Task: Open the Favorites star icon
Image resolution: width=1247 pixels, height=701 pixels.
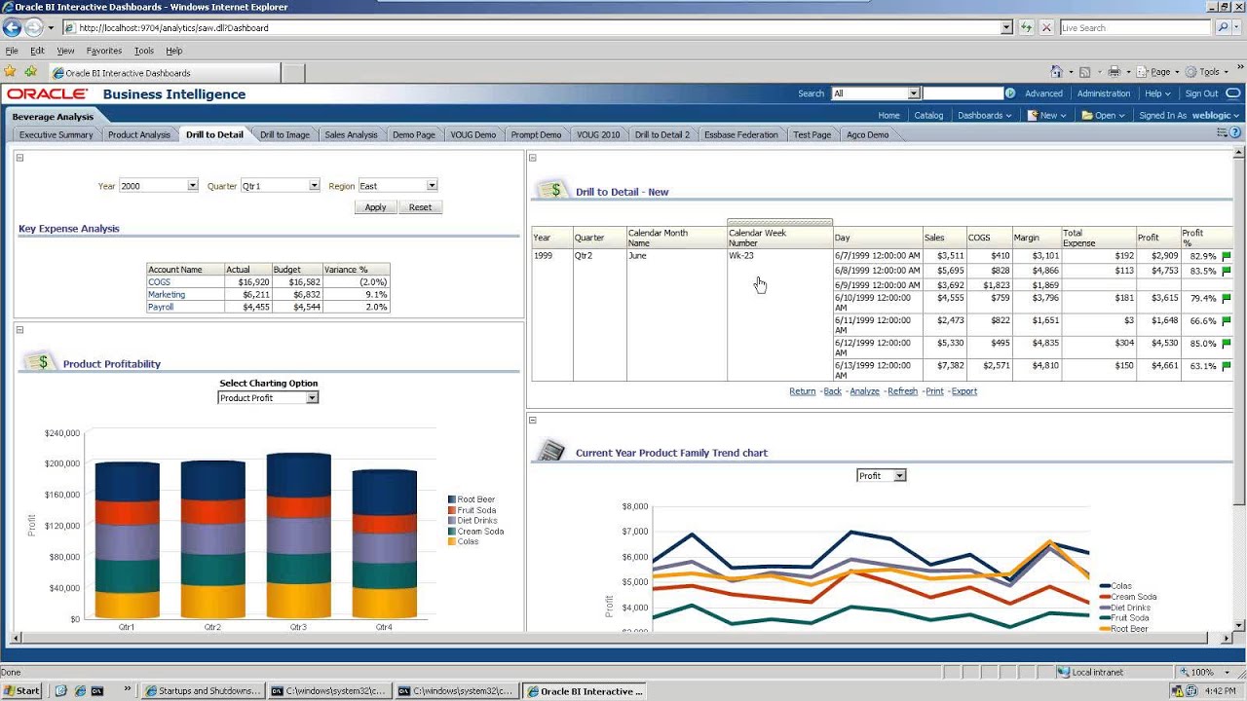Action: pos(11,72)
